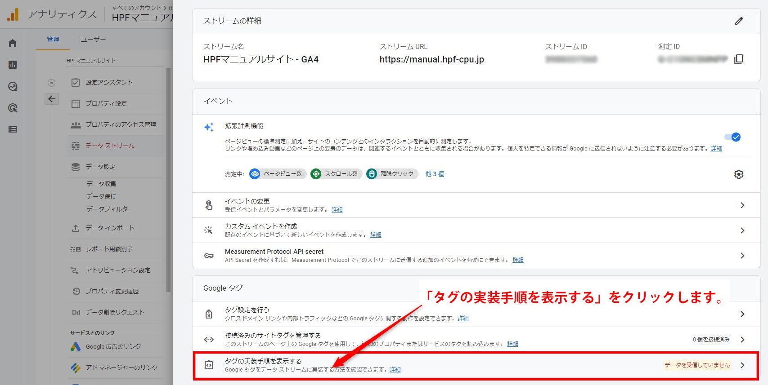Open データ収集 submenu item
768x385 pixels.
tap(101, 184)
